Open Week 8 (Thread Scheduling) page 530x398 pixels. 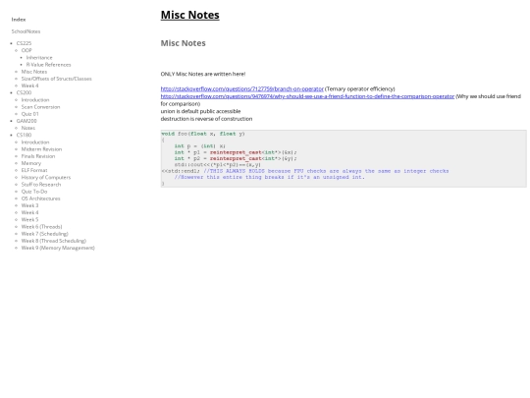coord(54,241)
